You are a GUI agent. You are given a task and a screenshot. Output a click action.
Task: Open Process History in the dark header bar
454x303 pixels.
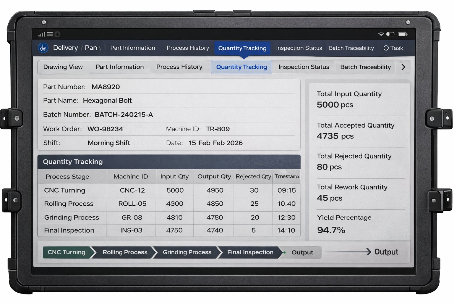point(188,48)
